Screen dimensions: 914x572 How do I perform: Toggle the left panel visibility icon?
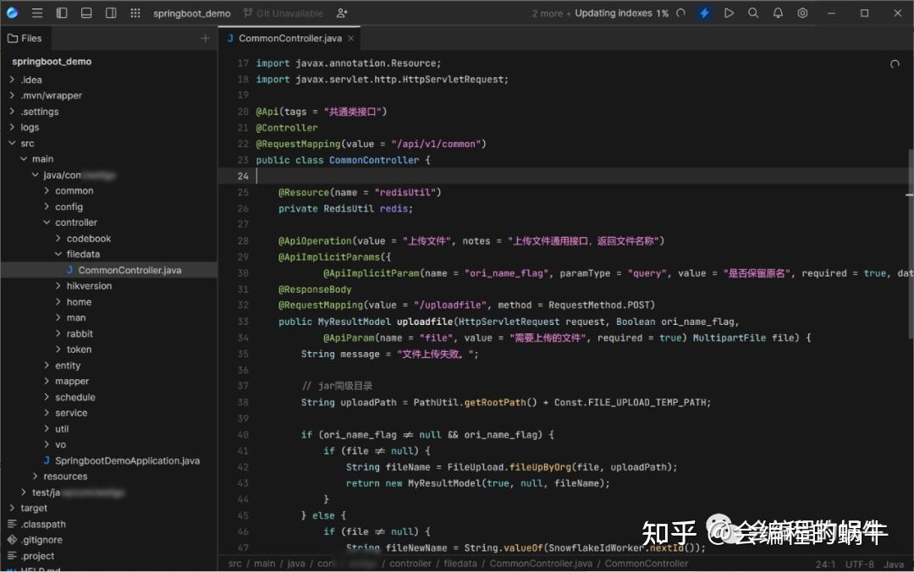pos(61,13)
